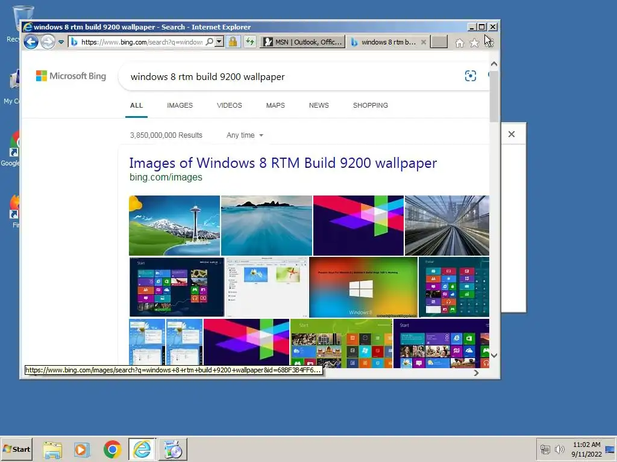Click the refresh page icon
The height and width of the screenshot is (462, 617).
(250, 42)
